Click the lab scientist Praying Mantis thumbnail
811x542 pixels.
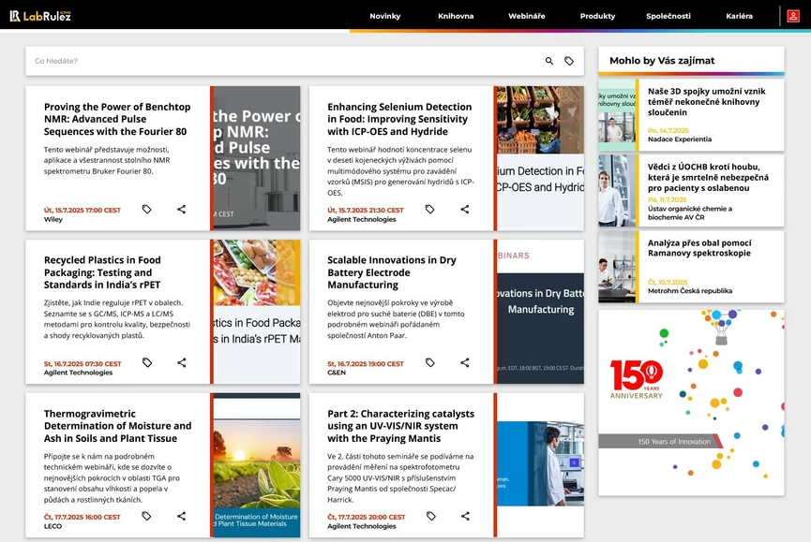click(x=540, y=463)
